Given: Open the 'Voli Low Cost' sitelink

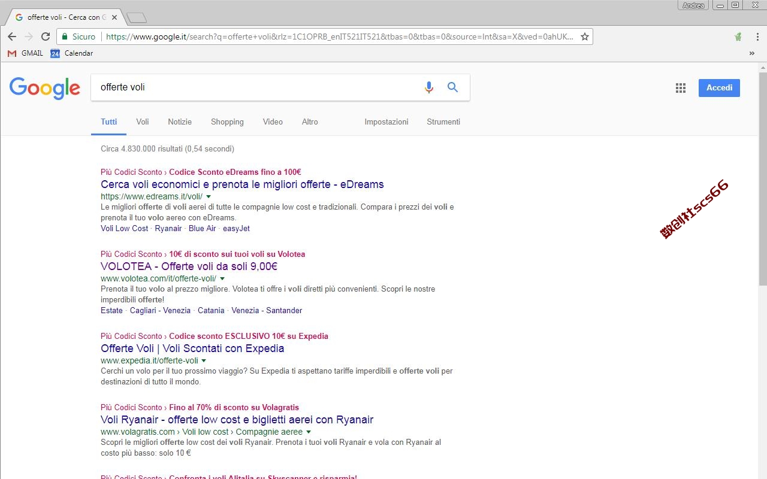Looking at the screenshot, I should (x=124, y=228).
